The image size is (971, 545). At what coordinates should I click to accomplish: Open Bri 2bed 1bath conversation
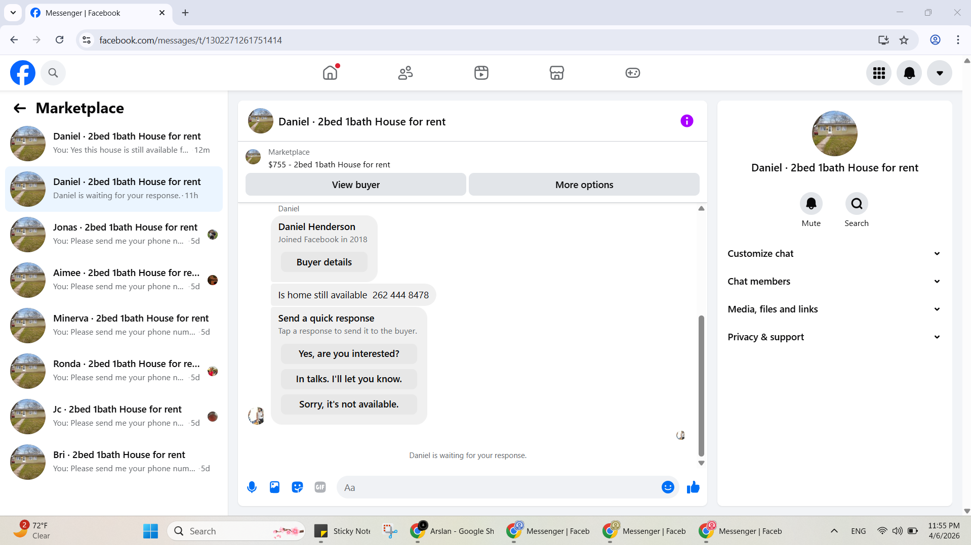click(x=114, y=462)
